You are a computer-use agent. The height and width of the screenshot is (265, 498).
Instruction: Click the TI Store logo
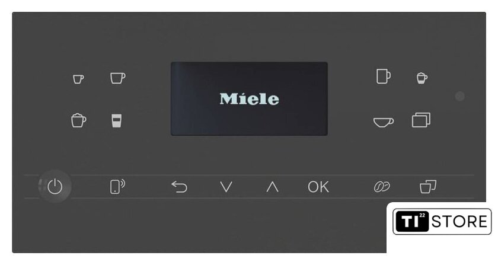[442, 222]
